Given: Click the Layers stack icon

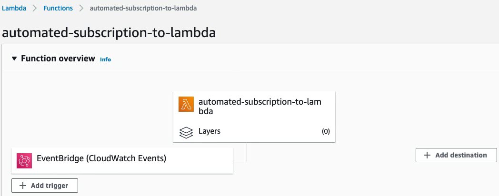Looking at the screenshot, I should 186,133.
